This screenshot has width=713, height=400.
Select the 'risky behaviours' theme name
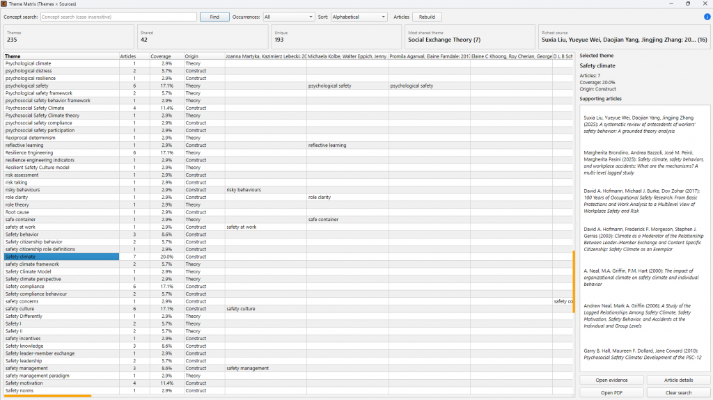[x=23, y=190]
